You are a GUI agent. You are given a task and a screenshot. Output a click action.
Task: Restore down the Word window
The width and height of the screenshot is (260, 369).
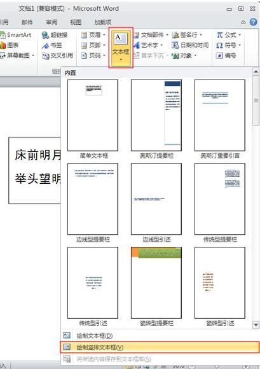pyautogui.click(x=241, y=9)
